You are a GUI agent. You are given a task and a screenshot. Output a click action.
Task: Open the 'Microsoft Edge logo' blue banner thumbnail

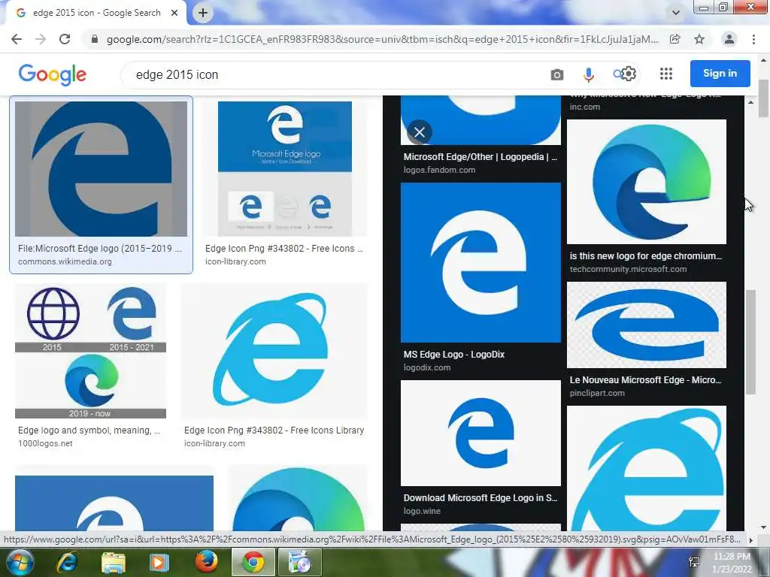(285, 169)
